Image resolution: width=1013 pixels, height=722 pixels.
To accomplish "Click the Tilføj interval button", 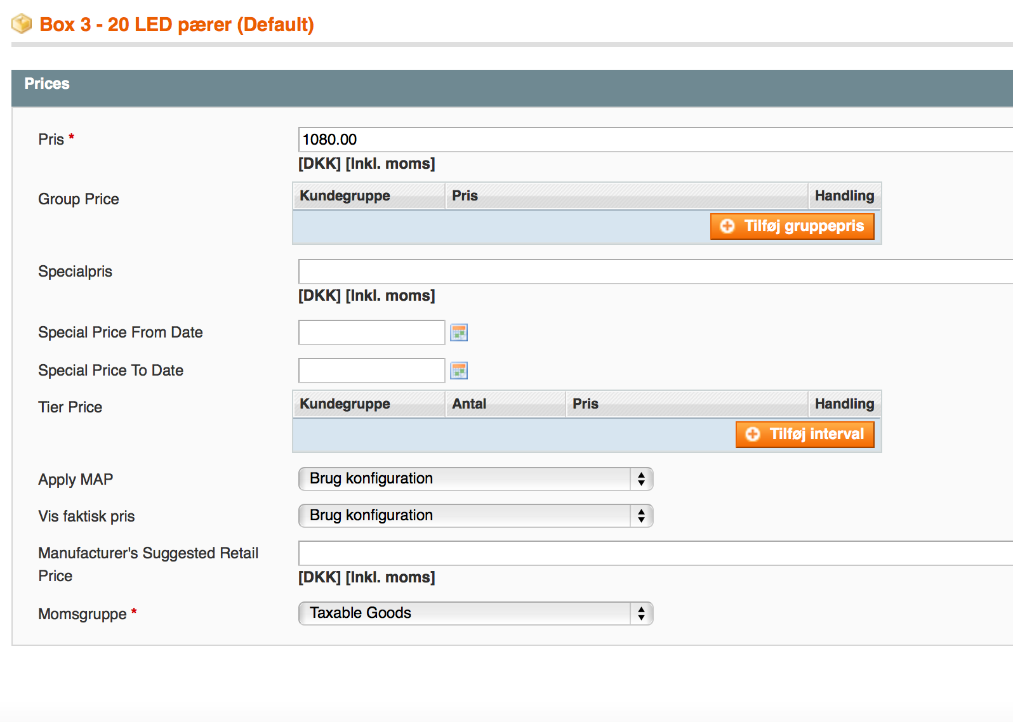I will pyautogui.click(x=805, y=435).
